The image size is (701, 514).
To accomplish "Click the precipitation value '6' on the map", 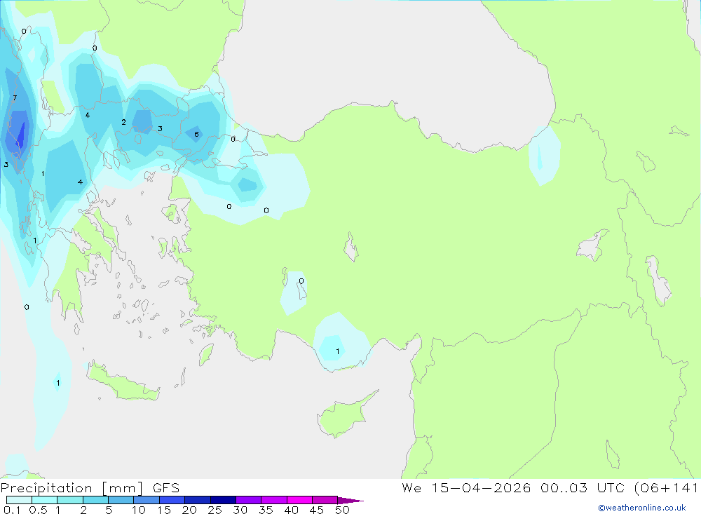I will pos(196,134).
